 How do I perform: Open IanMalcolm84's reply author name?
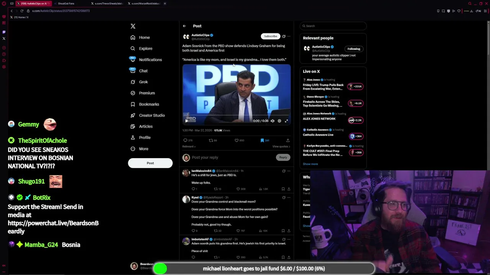point(201,171)
